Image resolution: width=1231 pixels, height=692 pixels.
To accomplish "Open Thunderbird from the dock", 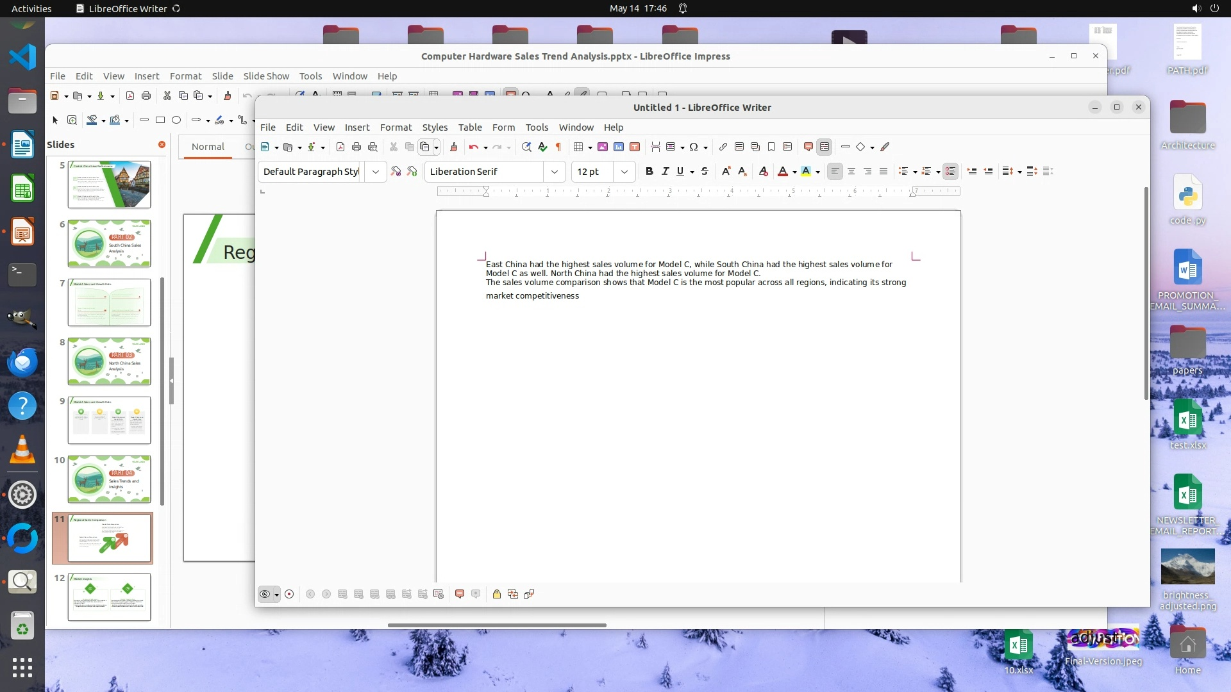I will coord(22,362).
